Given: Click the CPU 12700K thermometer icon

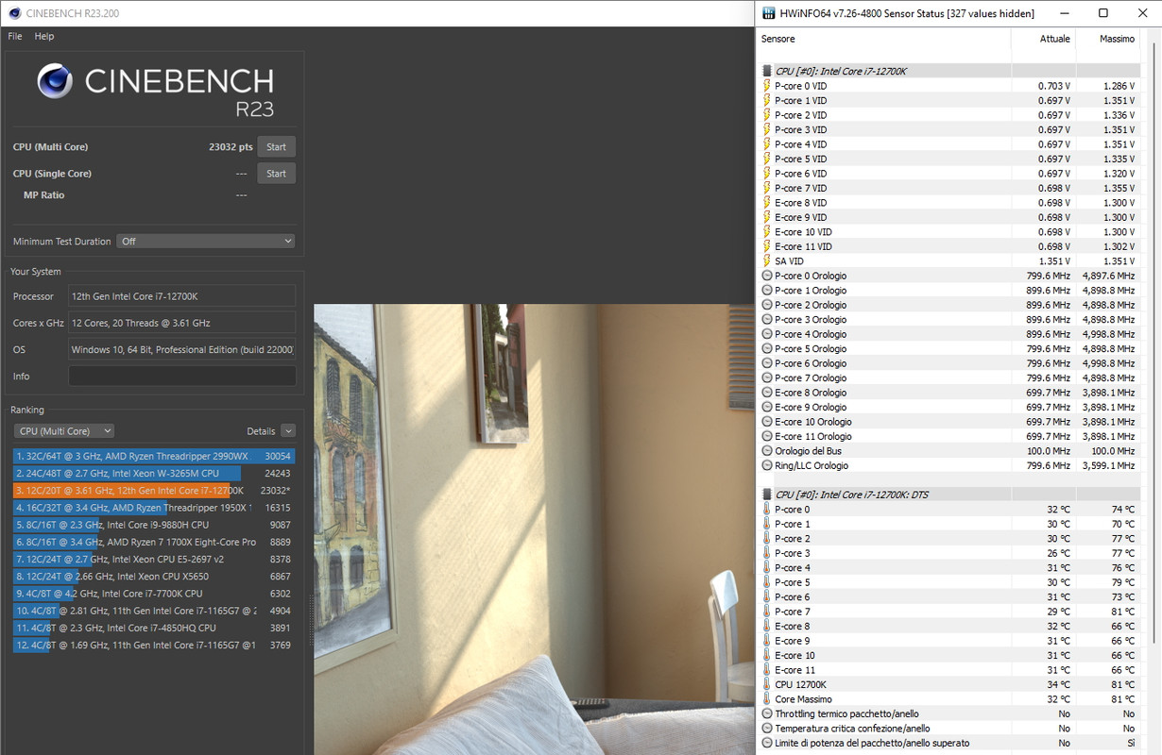Looking at the screenshot, I should point(766,684).
